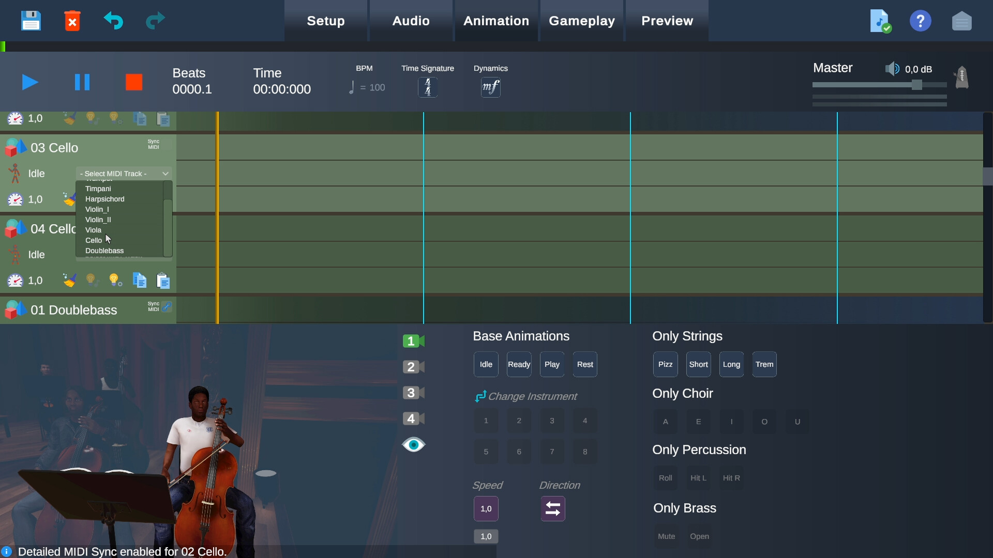
Task: Toggle the eye visibility icon below camera 4
Action: tap(413, 444)
